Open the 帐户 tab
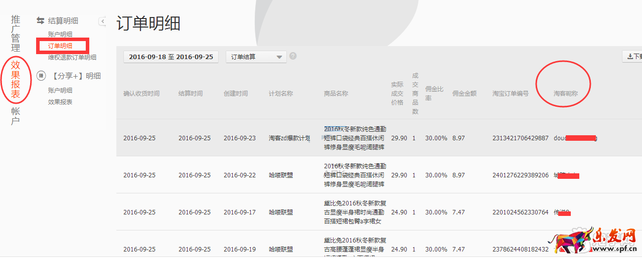This screenshot has width=642, height=259. tap(16, 116)
